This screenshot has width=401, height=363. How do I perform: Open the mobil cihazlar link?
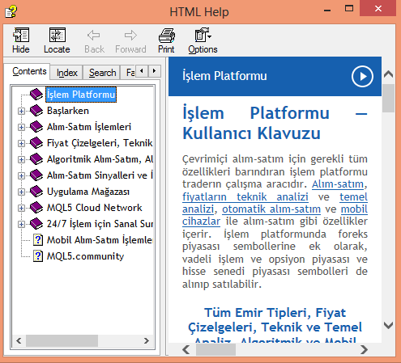pos(354,209)
